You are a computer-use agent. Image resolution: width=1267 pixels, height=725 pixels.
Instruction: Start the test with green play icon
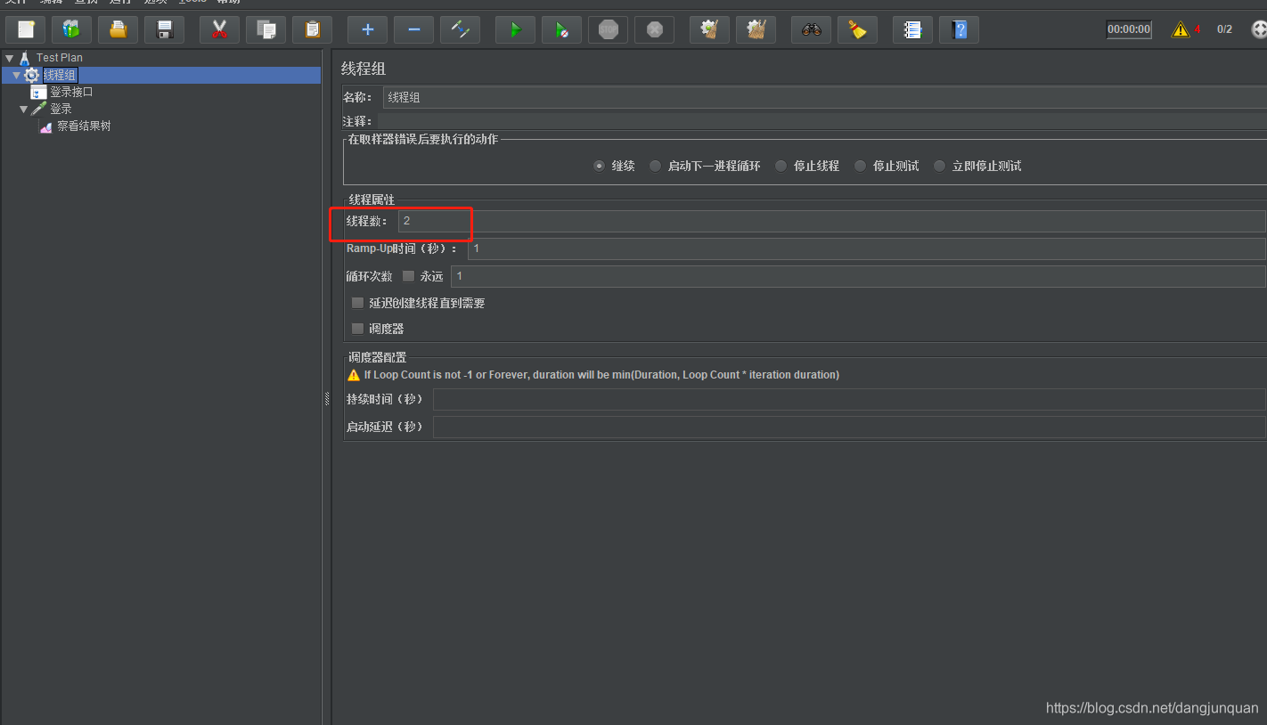516,29
